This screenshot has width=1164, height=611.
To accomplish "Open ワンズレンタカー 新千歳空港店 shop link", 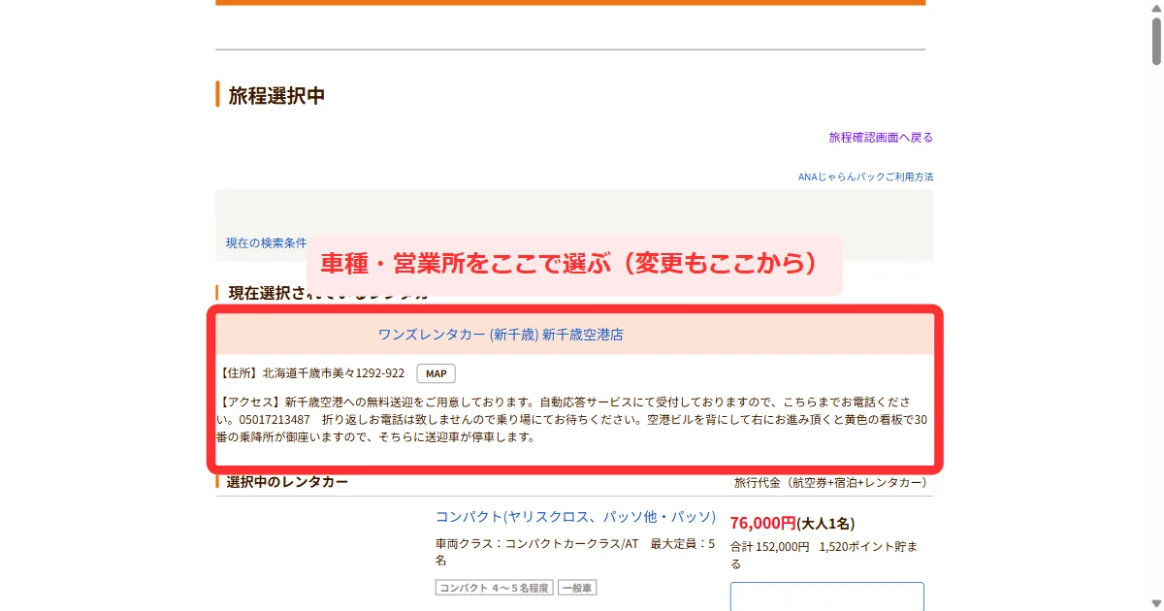I will [501, 335].
